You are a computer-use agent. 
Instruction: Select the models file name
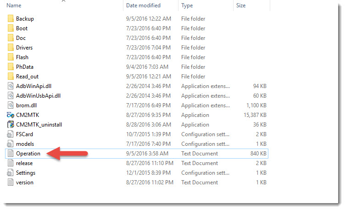click(25, 144)
